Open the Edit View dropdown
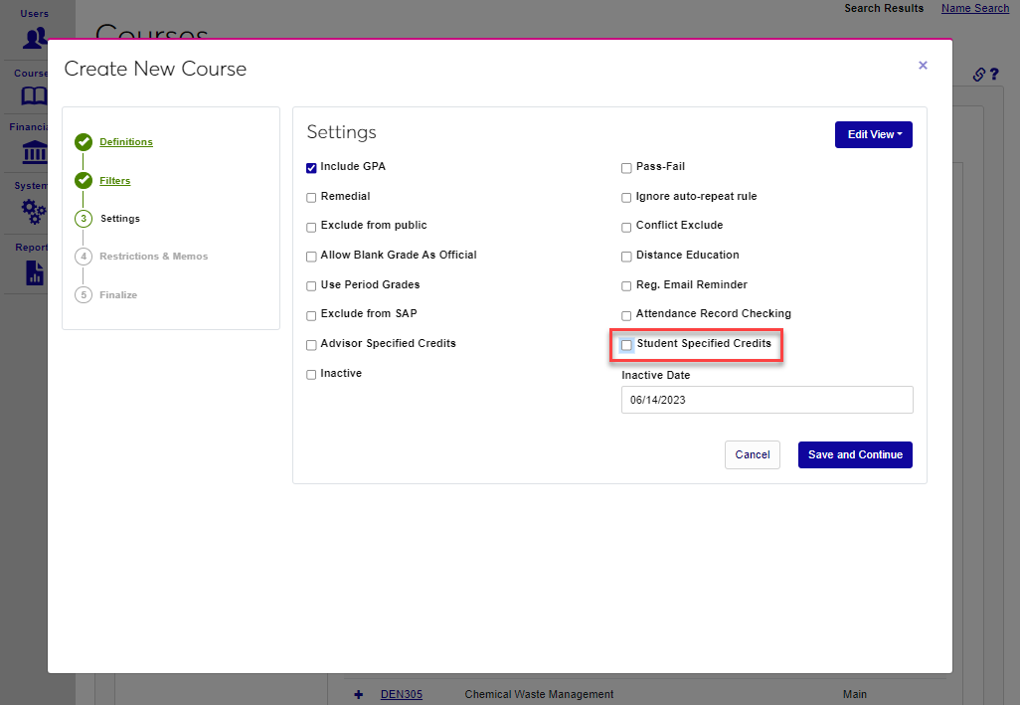 [873, 134]
